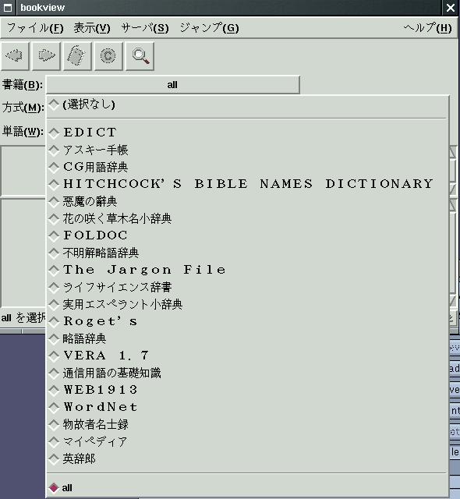Choose WEB1913 dictionary
The height and width of the screenshot is (499, 460).
tap(246, 390)
